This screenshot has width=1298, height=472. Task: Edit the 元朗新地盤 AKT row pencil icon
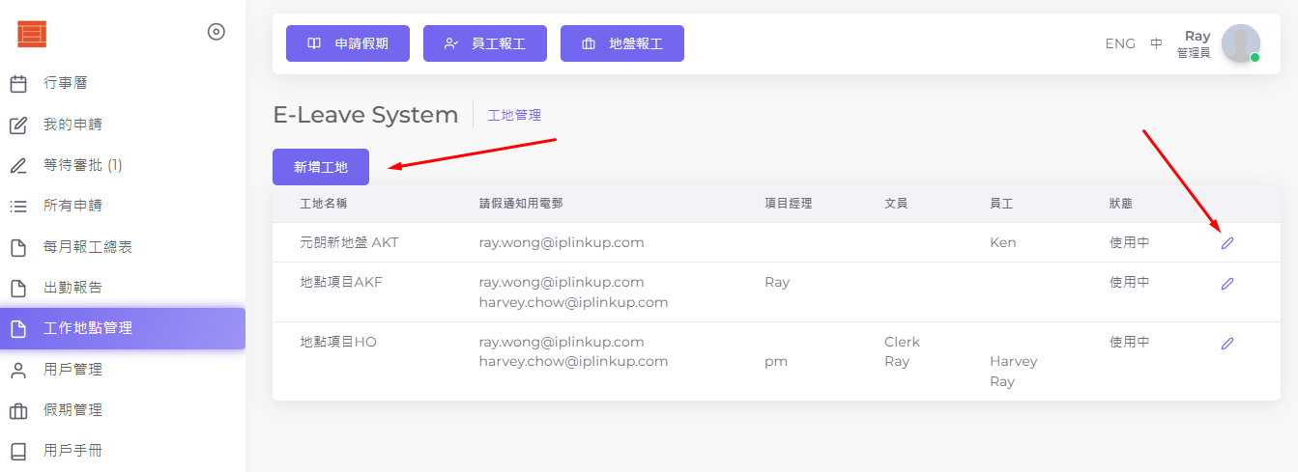coord(1227,243)
